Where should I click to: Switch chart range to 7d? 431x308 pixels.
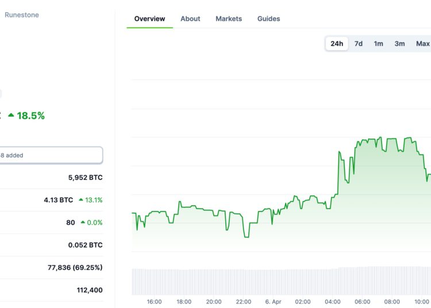coord(359,44)
